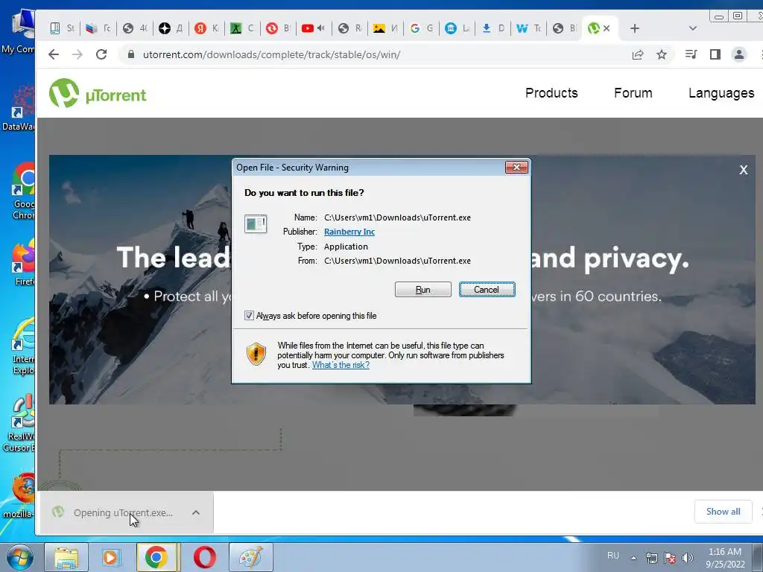
Task: Click the yellow security shield icon
Action: pos(256,354)
